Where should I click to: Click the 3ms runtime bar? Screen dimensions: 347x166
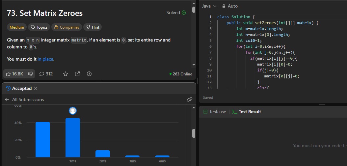pos(132,156)
